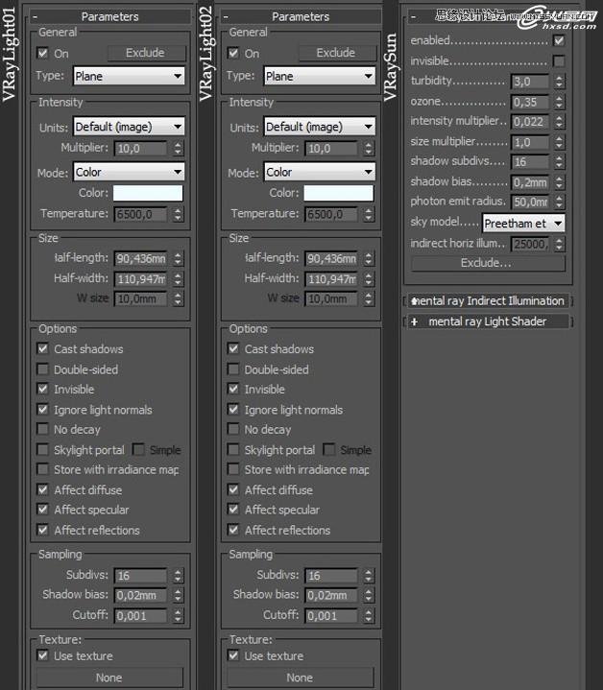Toggle VRayLight01 Ignore light normals

click(x=42, y=410)
